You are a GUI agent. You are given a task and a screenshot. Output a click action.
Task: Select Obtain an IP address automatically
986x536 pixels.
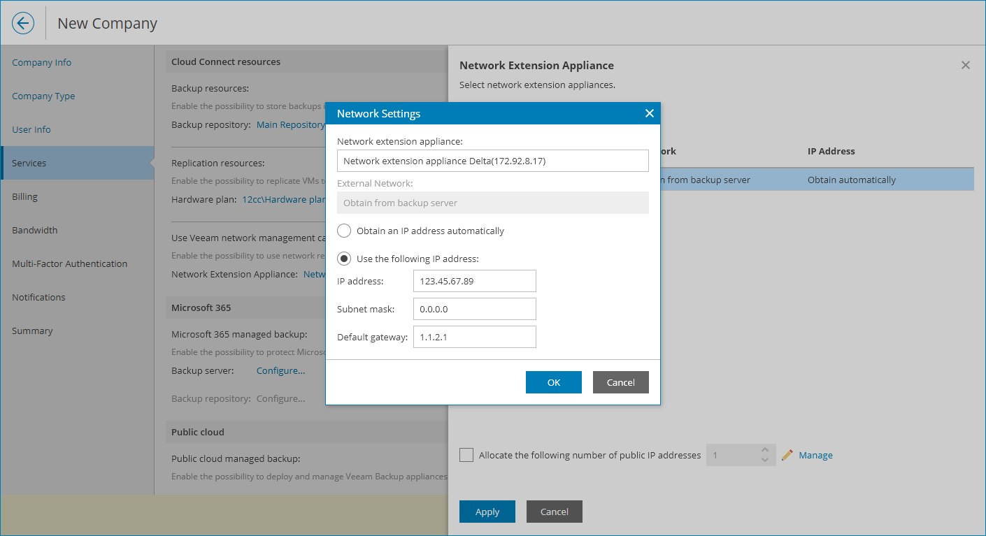coord(343,231)
